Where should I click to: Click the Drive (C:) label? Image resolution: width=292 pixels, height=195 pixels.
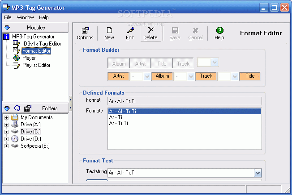(x=30, y=132)
